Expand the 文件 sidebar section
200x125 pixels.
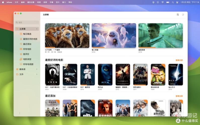pos(37,74)
